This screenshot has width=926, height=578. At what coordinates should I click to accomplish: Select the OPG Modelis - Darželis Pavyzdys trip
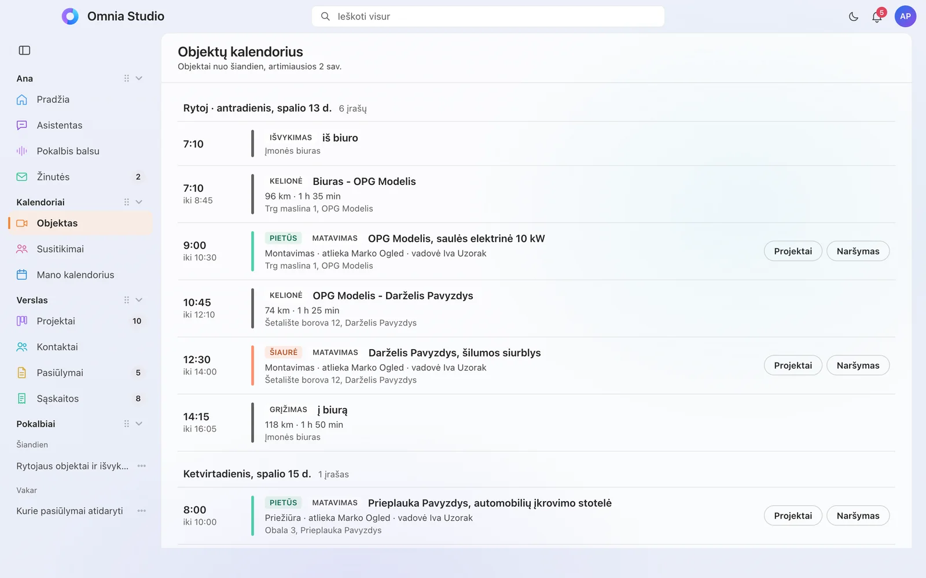[536, 309]
